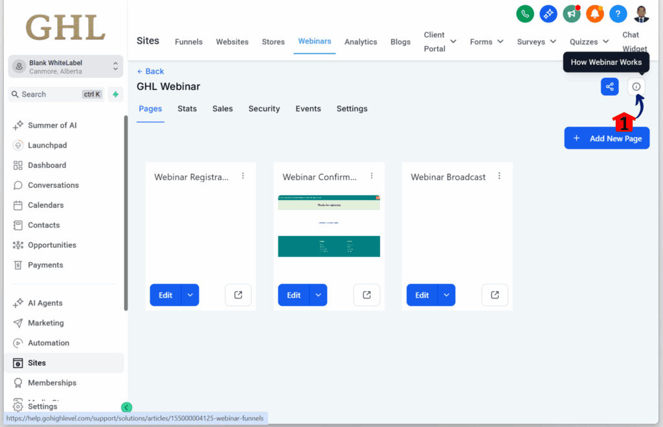Open Webinar Registration page in new tab
The image size is (663, 427).
tap(238, 295)
